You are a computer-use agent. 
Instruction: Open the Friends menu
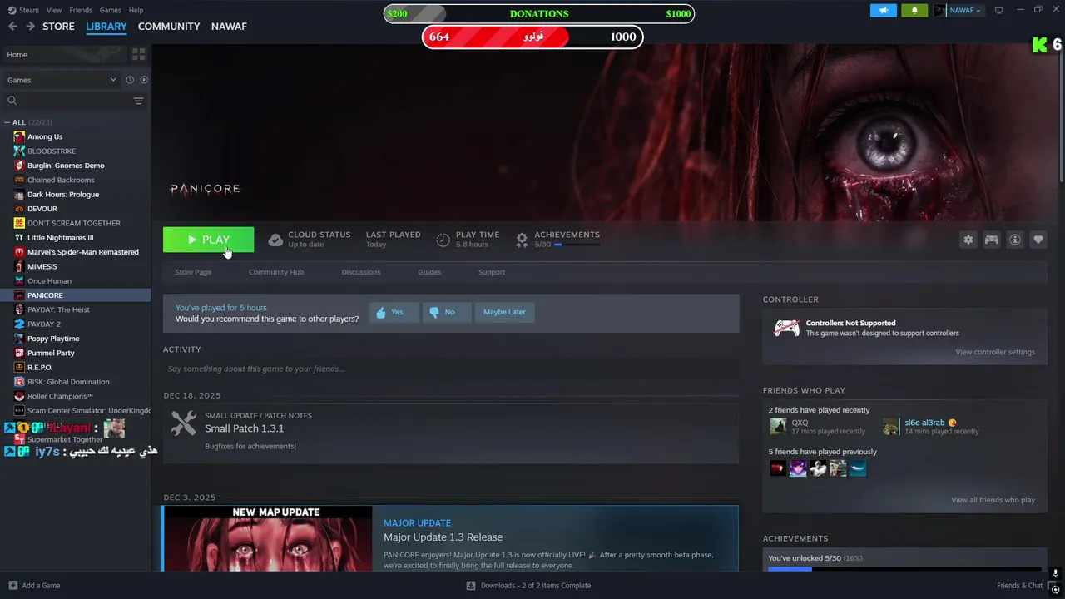pyautogui.click(x=81, y=10)
